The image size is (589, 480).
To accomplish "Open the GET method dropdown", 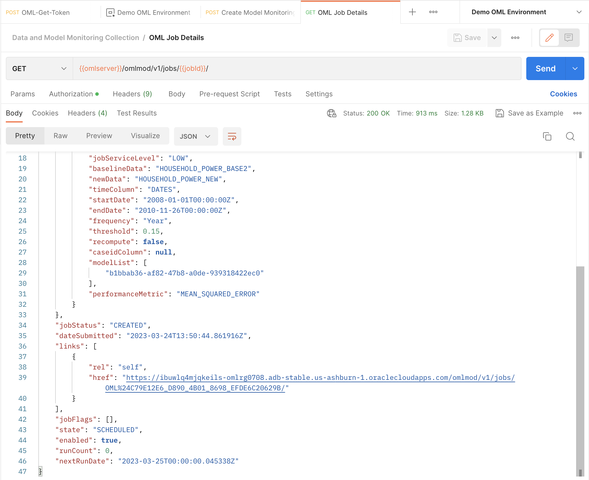I will [39, 68].
